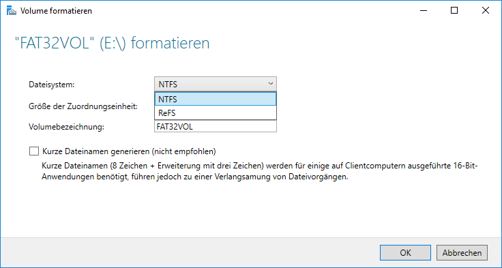502x268 pixels.
Task: Close the Volume formatieren dialog
Action: click(486, 10)
